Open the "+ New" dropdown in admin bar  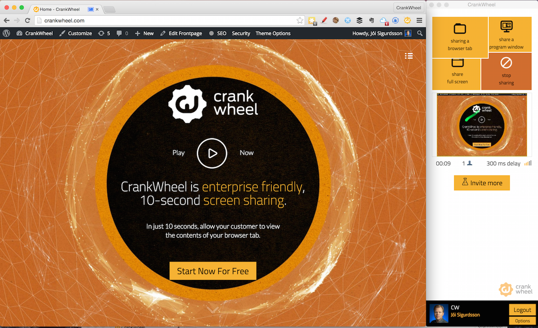144,33
